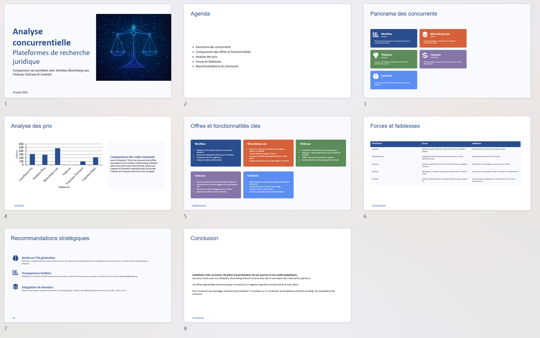Click bold 'LexisNexis reste un acteur clé' sentence
Screen dimensions: 540x338
click(245, 275)
